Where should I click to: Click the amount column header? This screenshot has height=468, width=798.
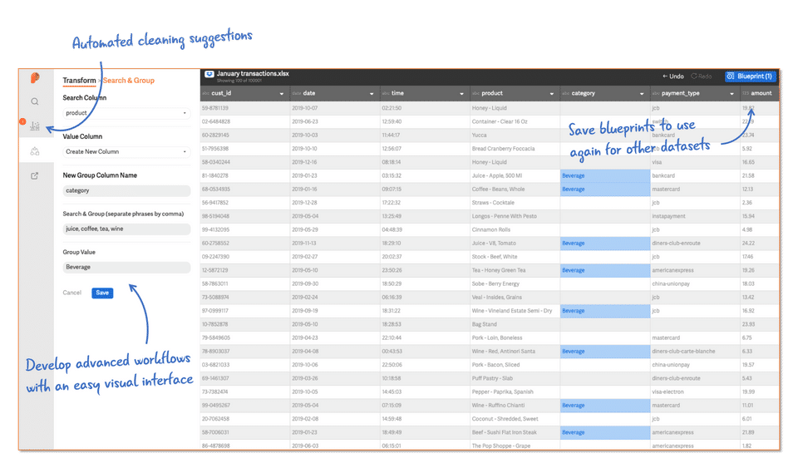pyautogui.click(x=760, y=94)
